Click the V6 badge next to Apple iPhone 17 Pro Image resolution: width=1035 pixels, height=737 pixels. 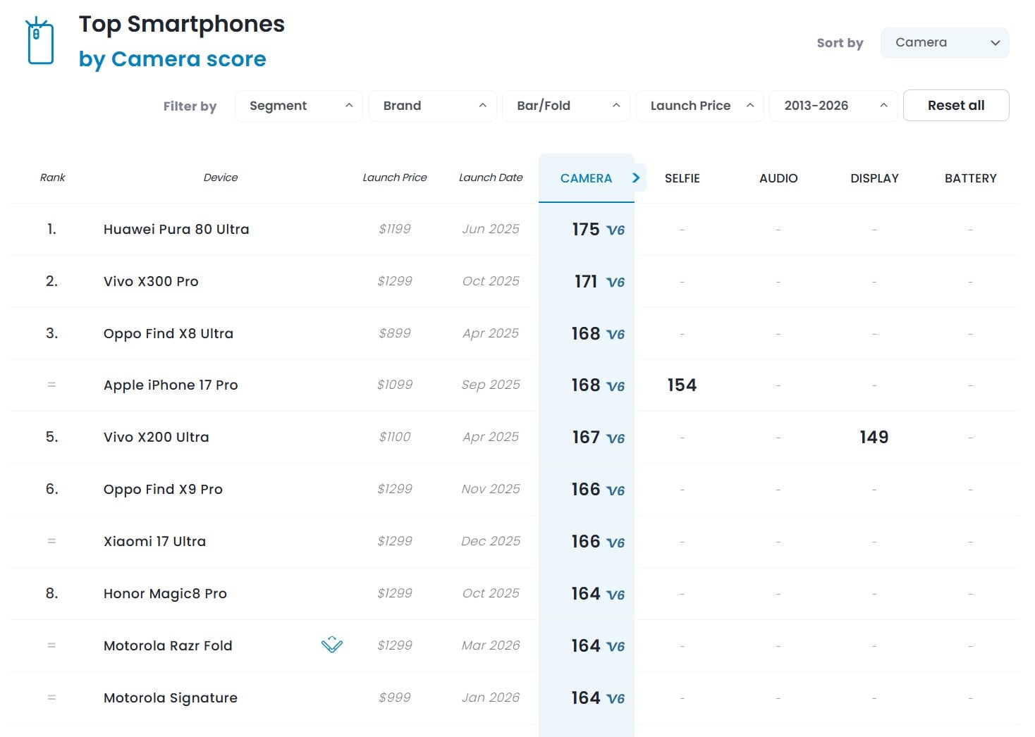pos(615,386)
